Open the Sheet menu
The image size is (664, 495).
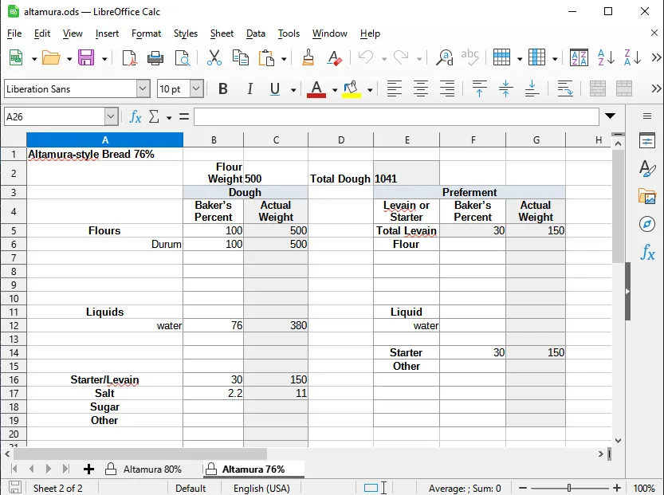click(x=222, y=33)
